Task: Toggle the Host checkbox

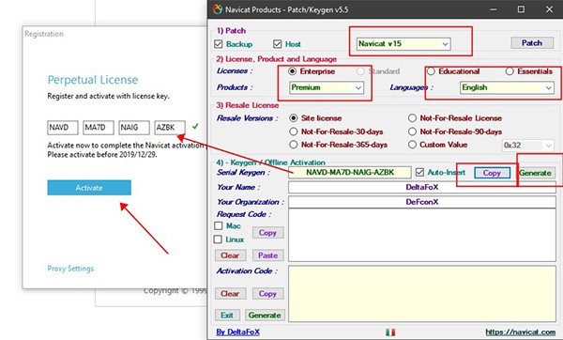Action: pyautogui.click(x=277, y=44)
